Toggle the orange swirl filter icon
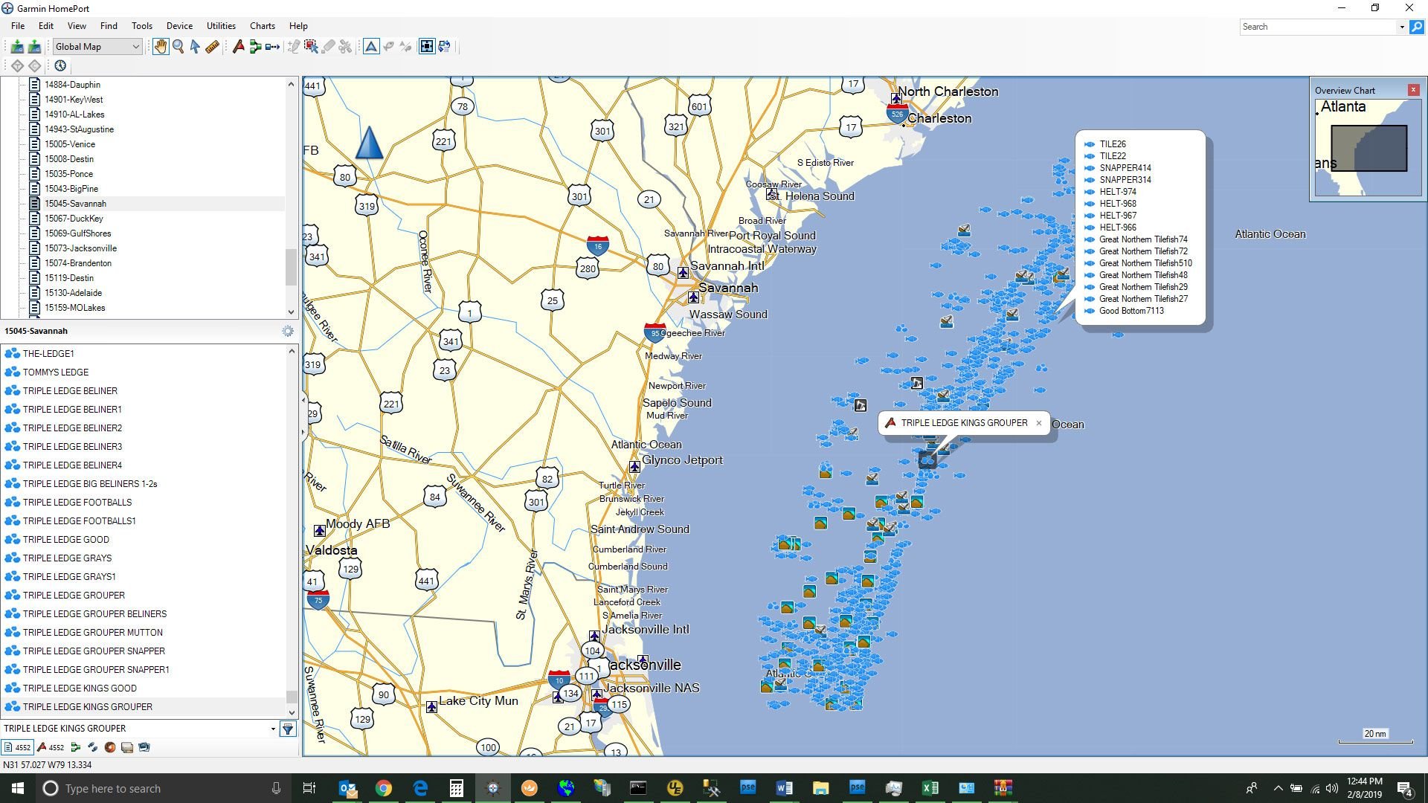 [110, 747]
